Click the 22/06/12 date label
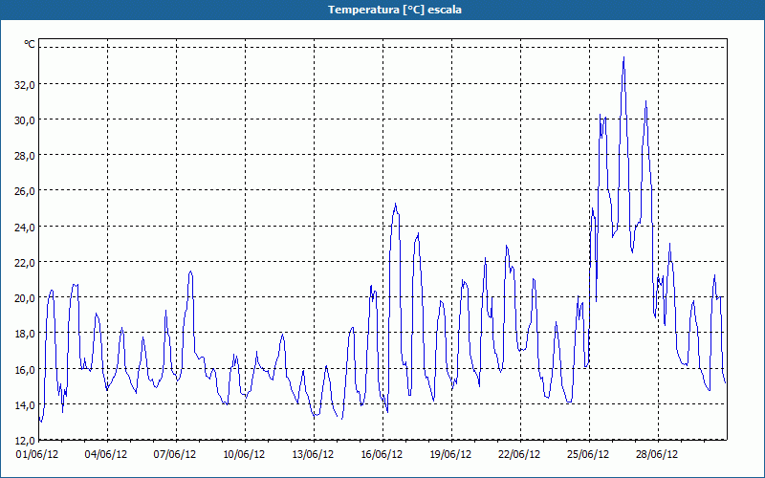Image resolution: width=765 pixels, height=478 pixels. [x=519, y=455]
